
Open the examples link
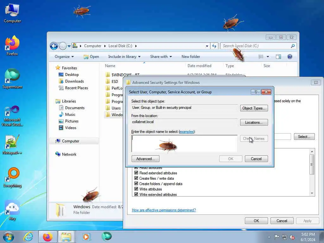click(x=187, y=132)
